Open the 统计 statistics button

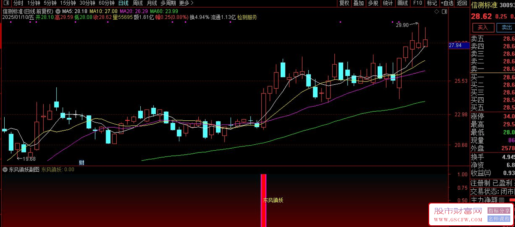coord(388,3)
